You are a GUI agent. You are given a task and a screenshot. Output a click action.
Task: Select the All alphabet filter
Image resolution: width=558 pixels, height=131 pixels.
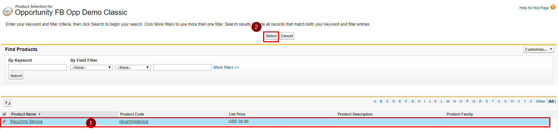(551, 101)
